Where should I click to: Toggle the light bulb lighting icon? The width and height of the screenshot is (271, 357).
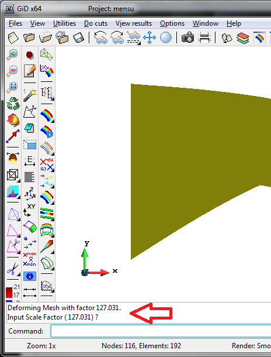12,158
